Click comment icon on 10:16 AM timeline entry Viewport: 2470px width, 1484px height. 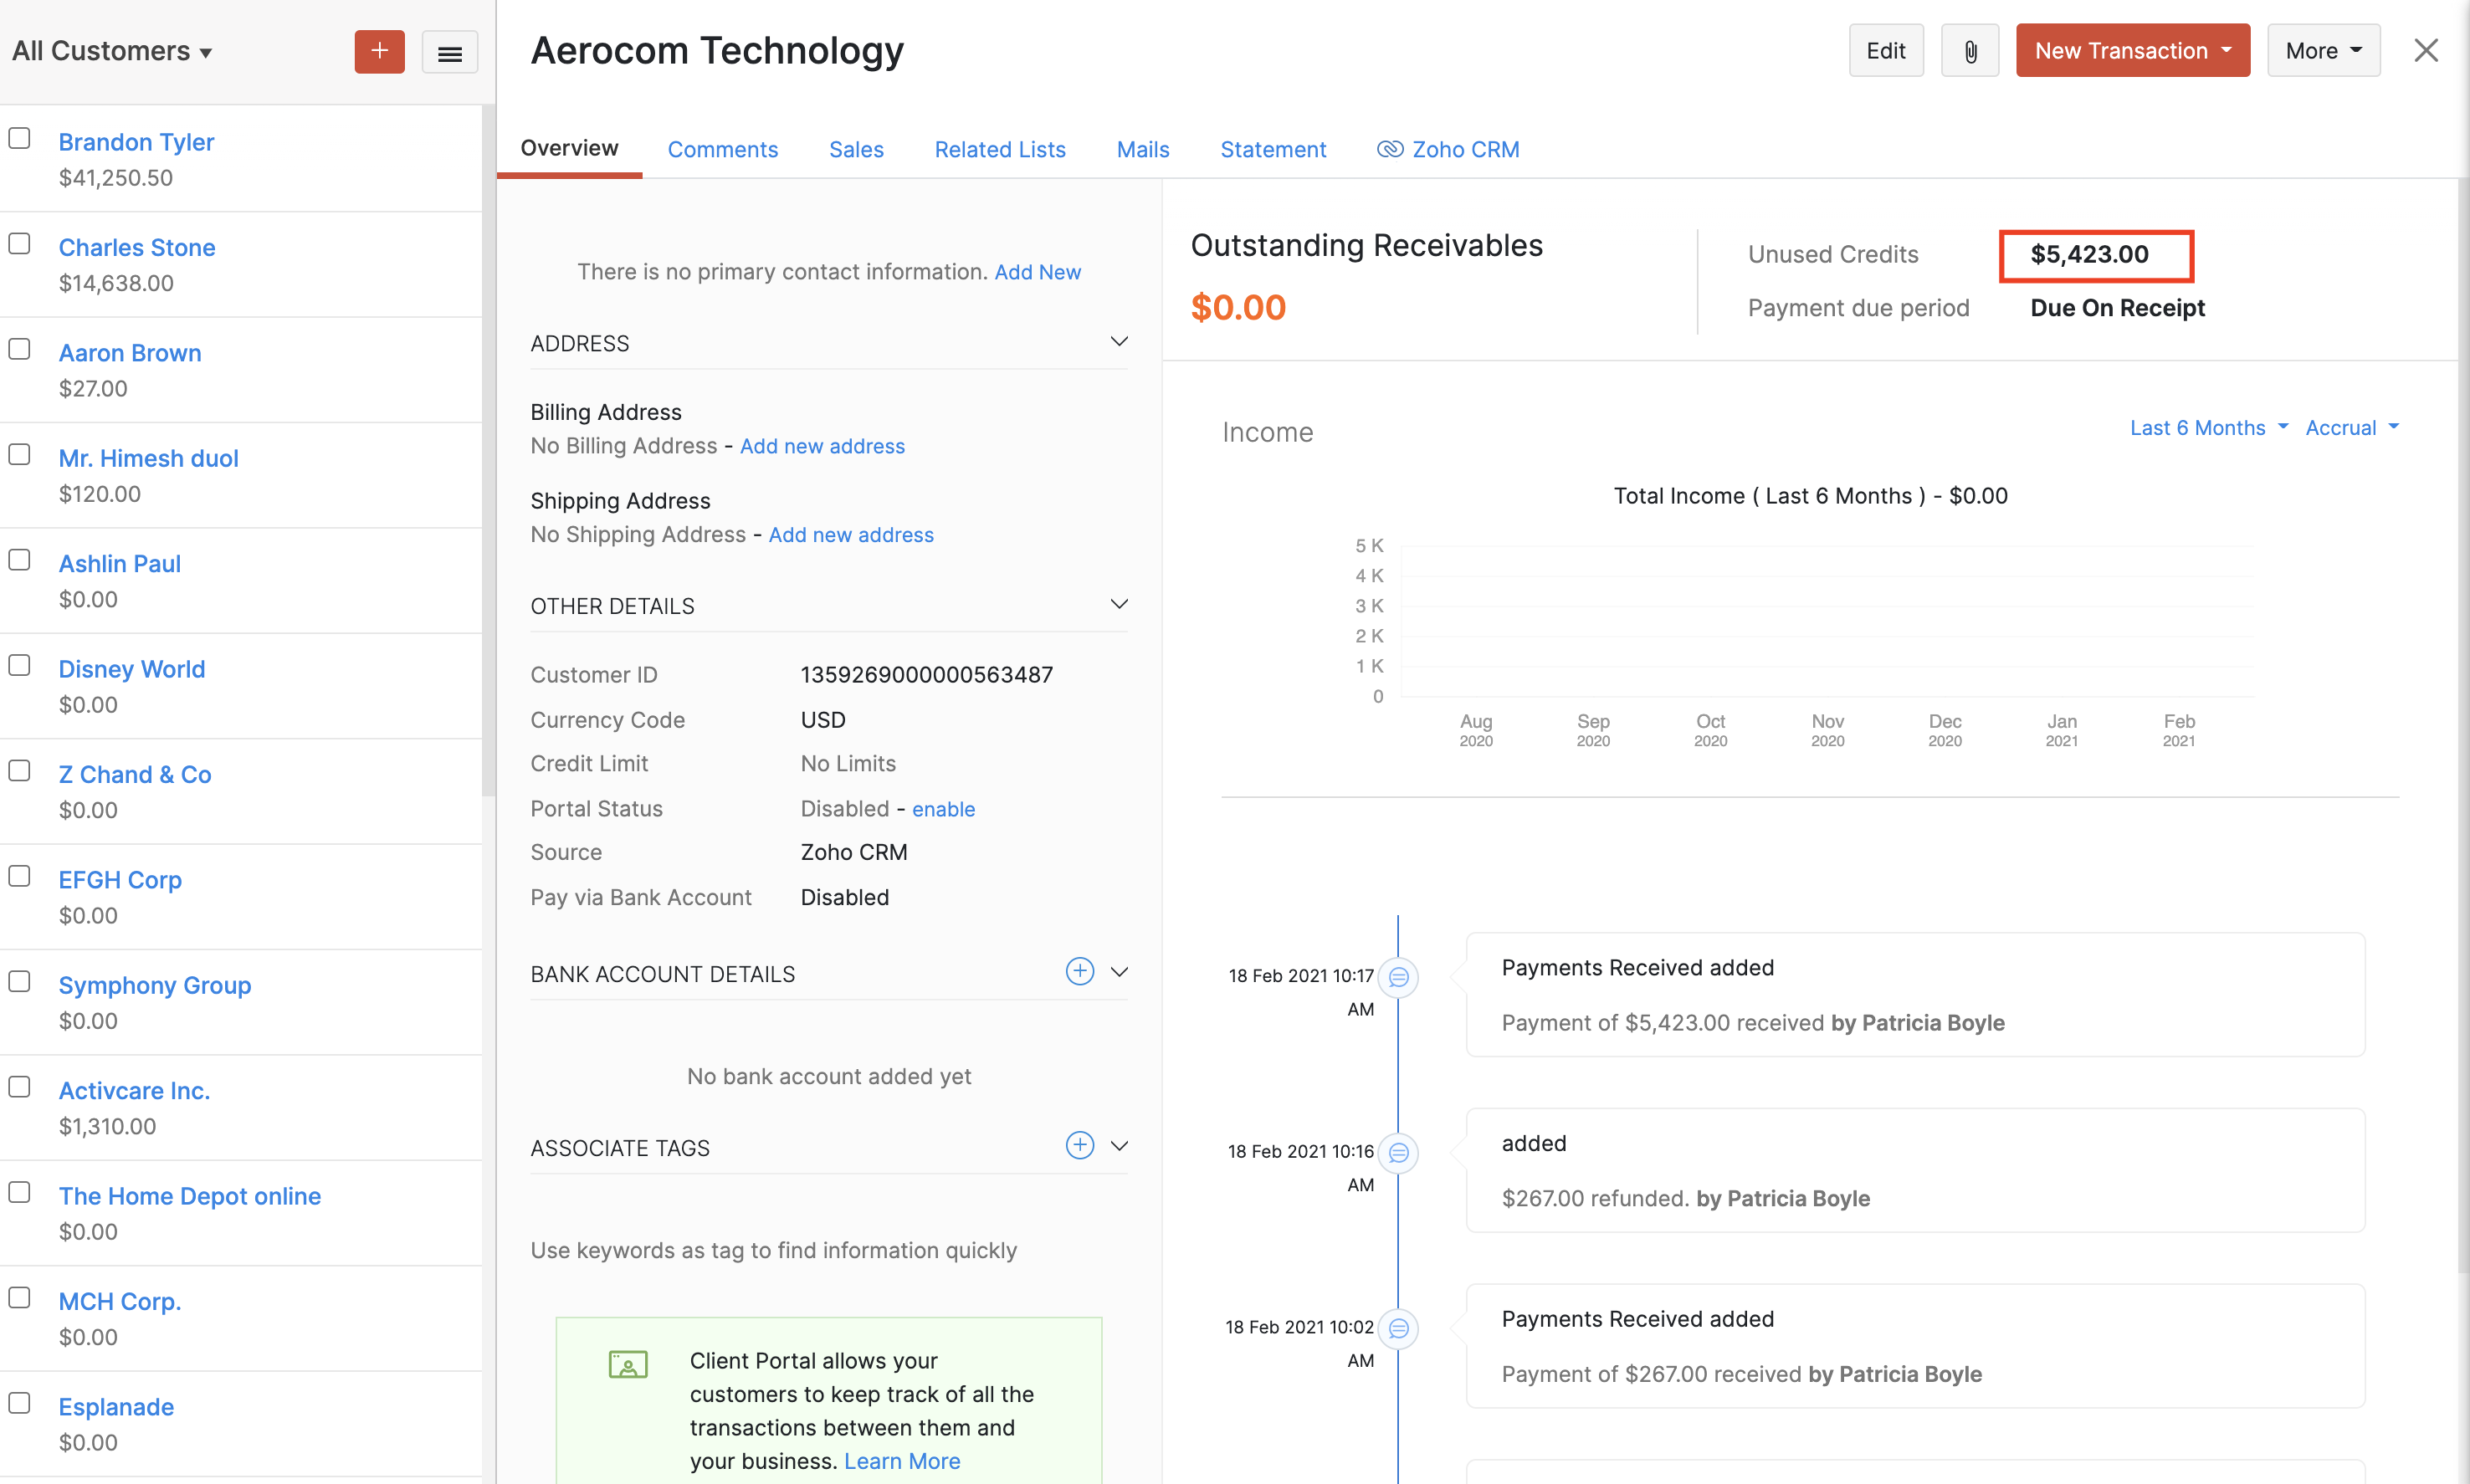tap(1398, 1153)
